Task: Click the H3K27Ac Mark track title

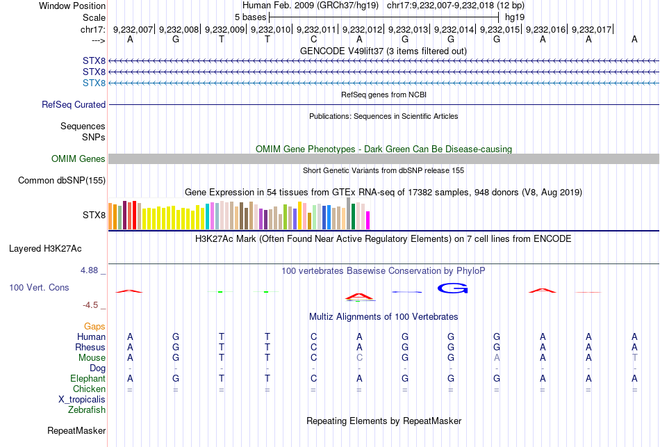Action: pyautogui.click(x=383, y=239)
